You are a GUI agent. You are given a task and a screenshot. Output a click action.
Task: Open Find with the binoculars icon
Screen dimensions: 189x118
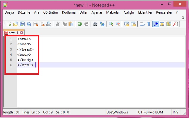coord(95,24)
